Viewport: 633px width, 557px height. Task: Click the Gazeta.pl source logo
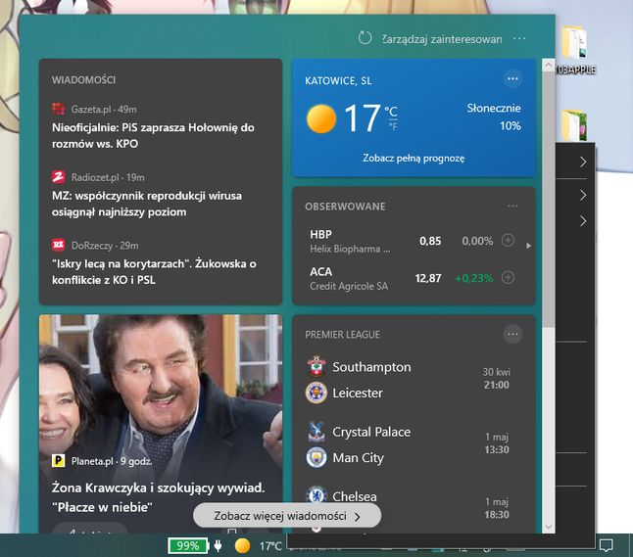click(x=59, y=109)
